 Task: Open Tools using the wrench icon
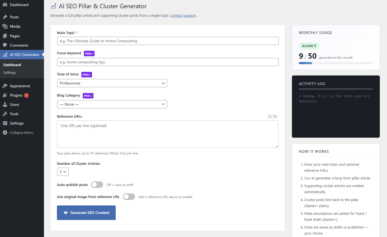(x=5, y=114)
